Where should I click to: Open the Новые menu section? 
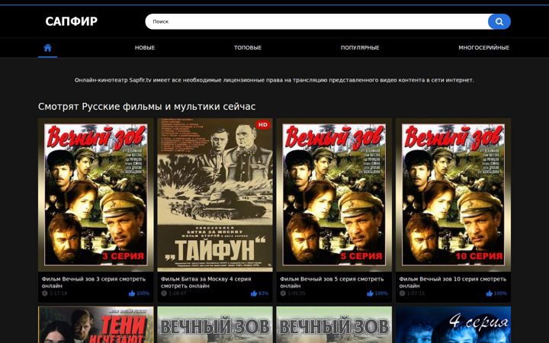145,47
